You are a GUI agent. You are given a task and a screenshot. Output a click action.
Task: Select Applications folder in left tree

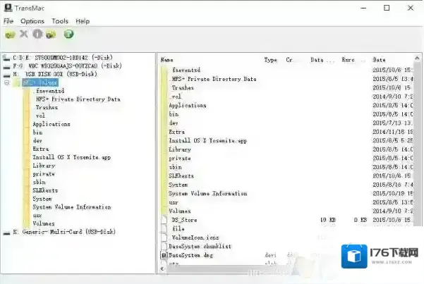point(52,124)
